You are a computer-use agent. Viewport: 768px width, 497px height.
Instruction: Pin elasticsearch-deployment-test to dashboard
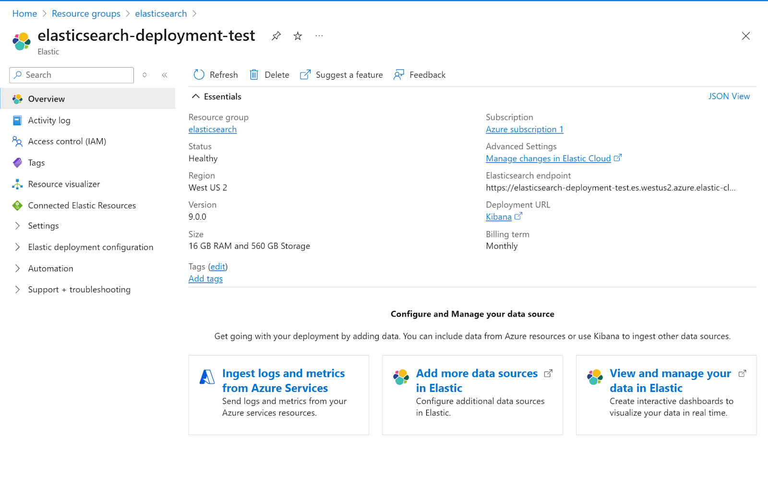click(276, 35)
